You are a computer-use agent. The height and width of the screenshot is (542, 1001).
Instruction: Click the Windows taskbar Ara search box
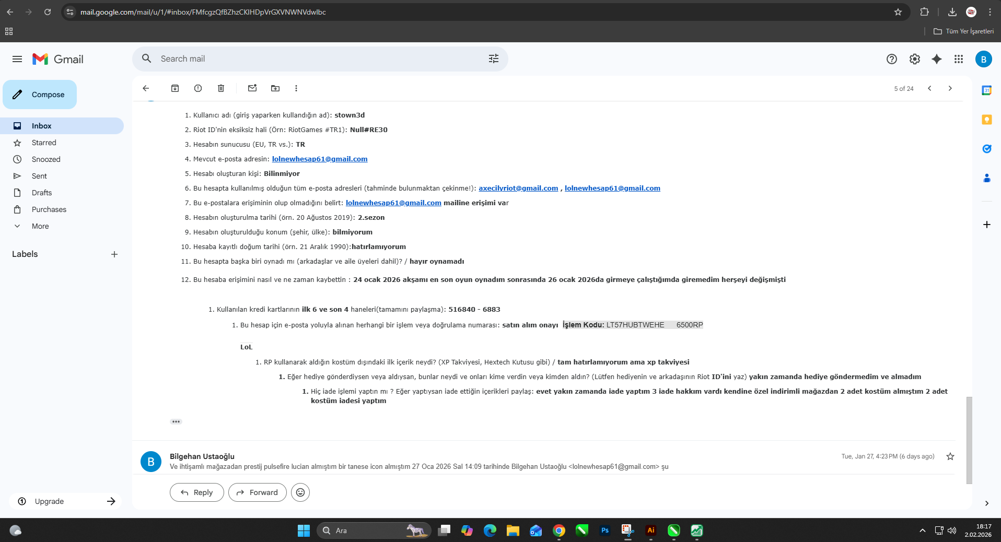tap(374, 531)
